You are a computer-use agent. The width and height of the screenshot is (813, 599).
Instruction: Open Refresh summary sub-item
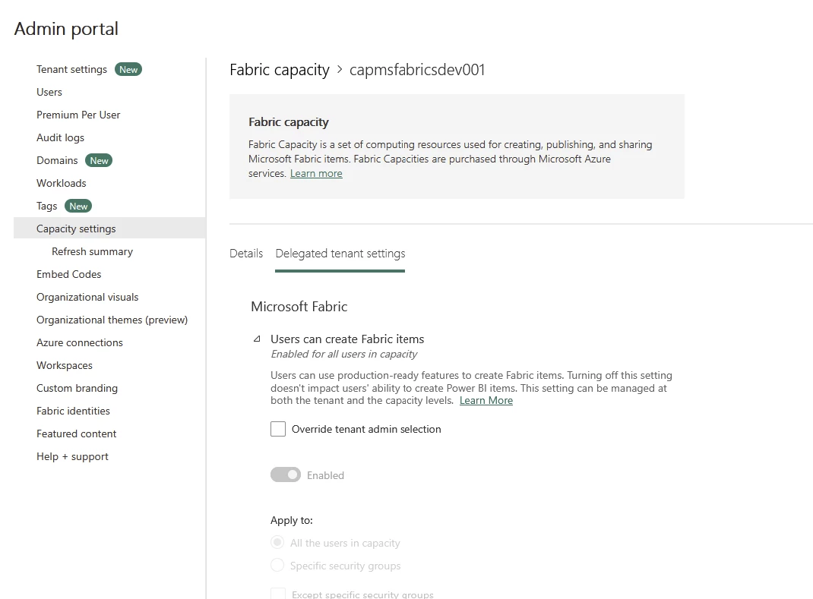(x=92, y=251)
